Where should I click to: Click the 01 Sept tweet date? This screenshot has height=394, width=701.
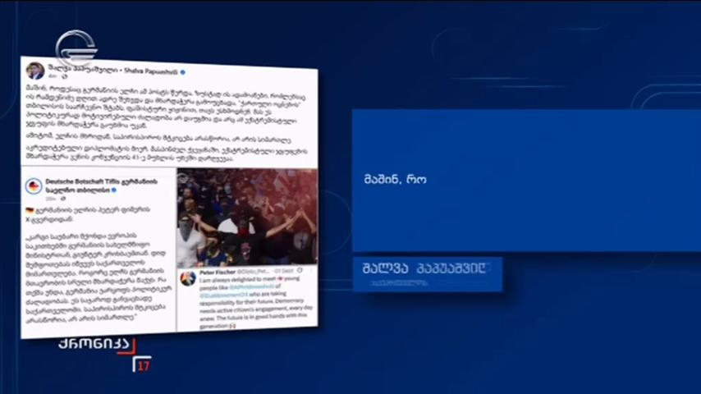click(283, 271)
